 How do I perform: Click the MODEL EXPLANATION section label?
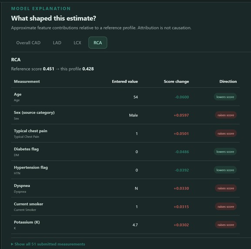click(x=41, y=9)
